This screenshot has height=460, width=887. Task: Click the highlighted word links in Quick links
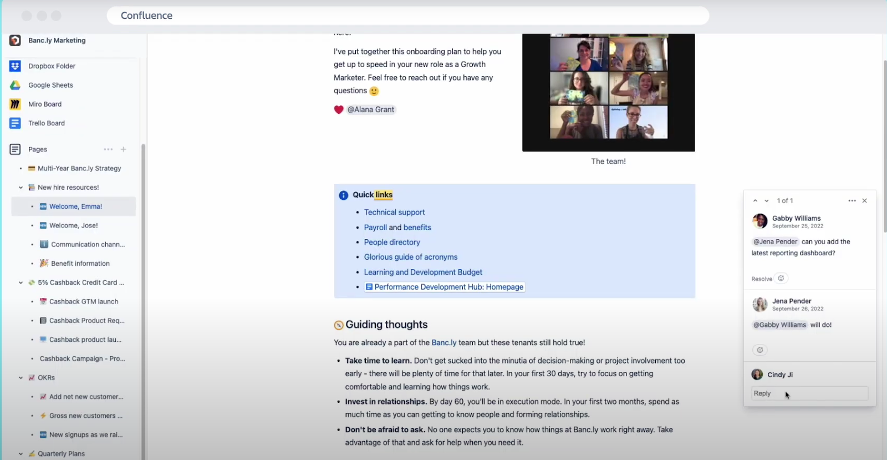click(x=384, y=195)
